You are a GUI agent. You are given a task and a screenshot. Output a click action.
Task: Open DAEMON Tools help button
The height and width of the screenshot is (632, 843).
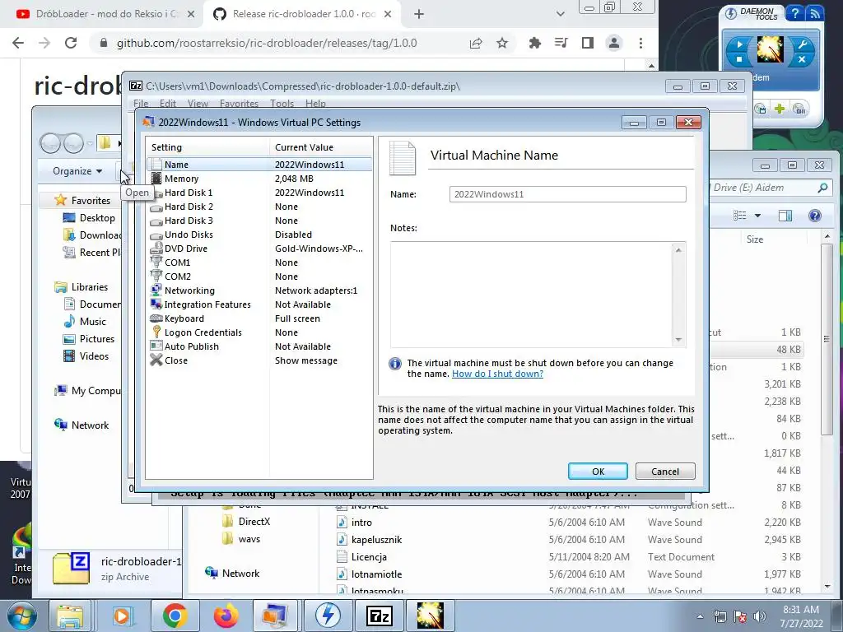click(x=794, y=13)
